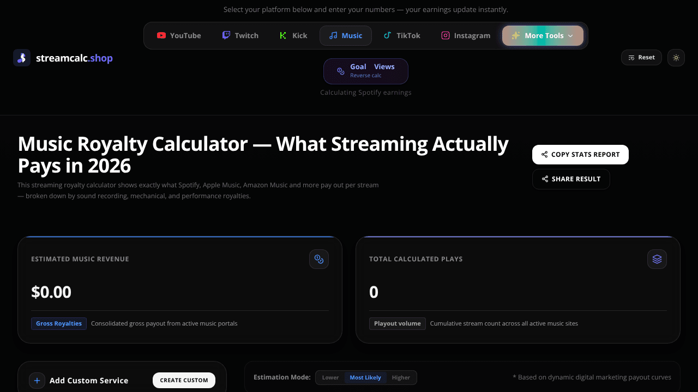Click the $0.00 revenue value
This screenshot has height=392, width=698.
click(x=51, y=292)
